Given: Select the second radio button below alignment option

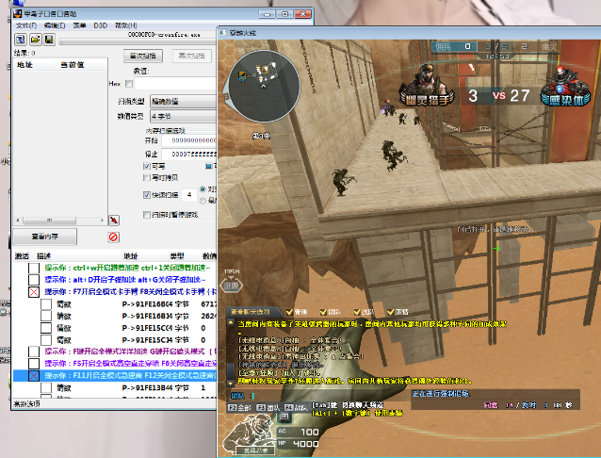Looking at the screenshot, I should (x=203, y=201).
